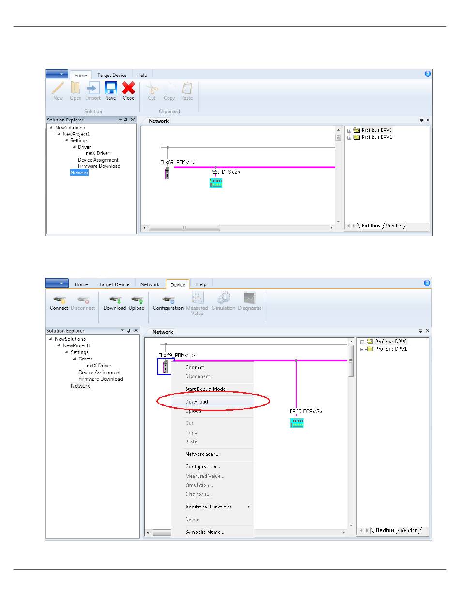460x613 pixels.
Task: Click the New solution ribbon icon
Action: tap(58, 88)
